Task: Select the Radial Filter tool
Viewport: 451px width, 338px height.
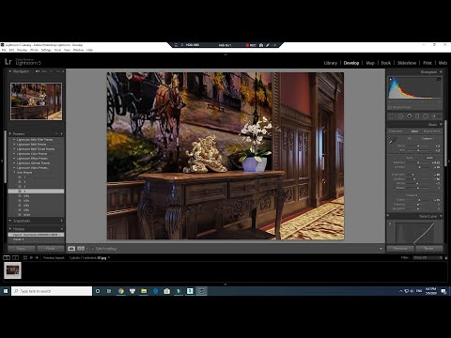Action: coord(426,116)
